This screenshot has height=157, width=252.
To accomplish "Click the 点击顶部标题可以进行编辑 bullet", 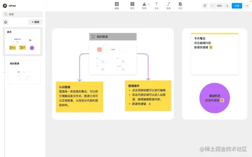I will tap(149, 90).
